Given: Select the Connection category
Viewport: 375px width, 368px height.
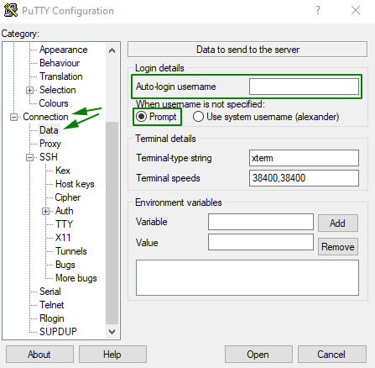Looking at the screenshot, I should pos(45,117).
